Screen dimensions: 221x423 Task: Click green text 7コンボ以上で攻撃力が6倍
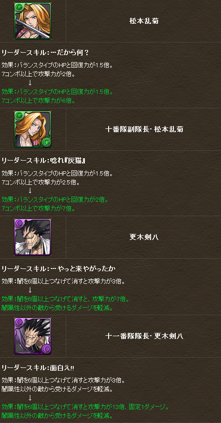coord(39,101)
